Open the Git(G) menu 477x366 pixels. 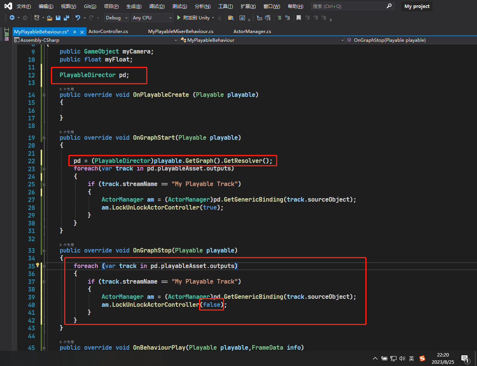[x=90, y=6]
